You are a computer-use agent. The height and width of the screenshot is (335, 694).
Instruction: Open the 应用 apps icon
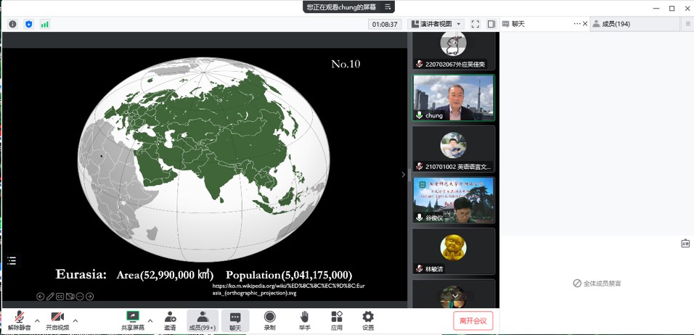click(337, 320)
